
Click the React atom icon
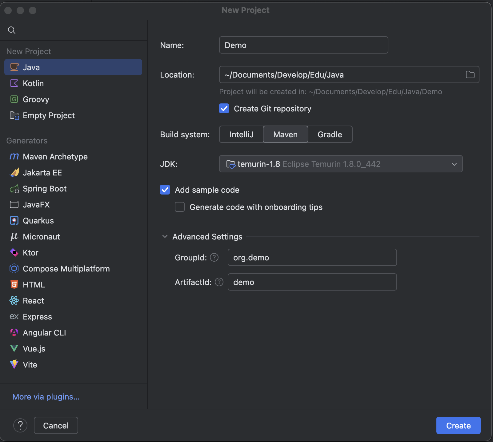point(14,300)
